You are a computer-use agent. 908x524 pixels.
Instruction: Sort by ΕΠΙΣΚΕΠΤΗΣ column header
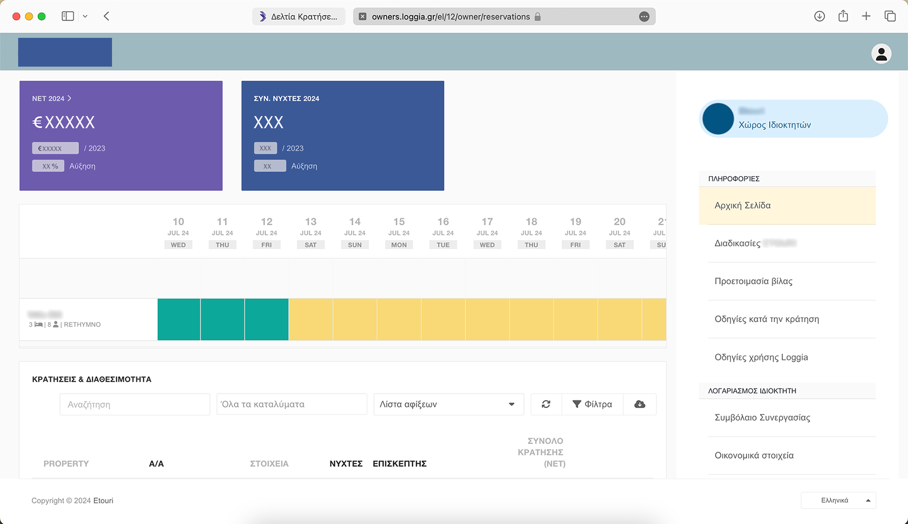click(x=400, y=463)
